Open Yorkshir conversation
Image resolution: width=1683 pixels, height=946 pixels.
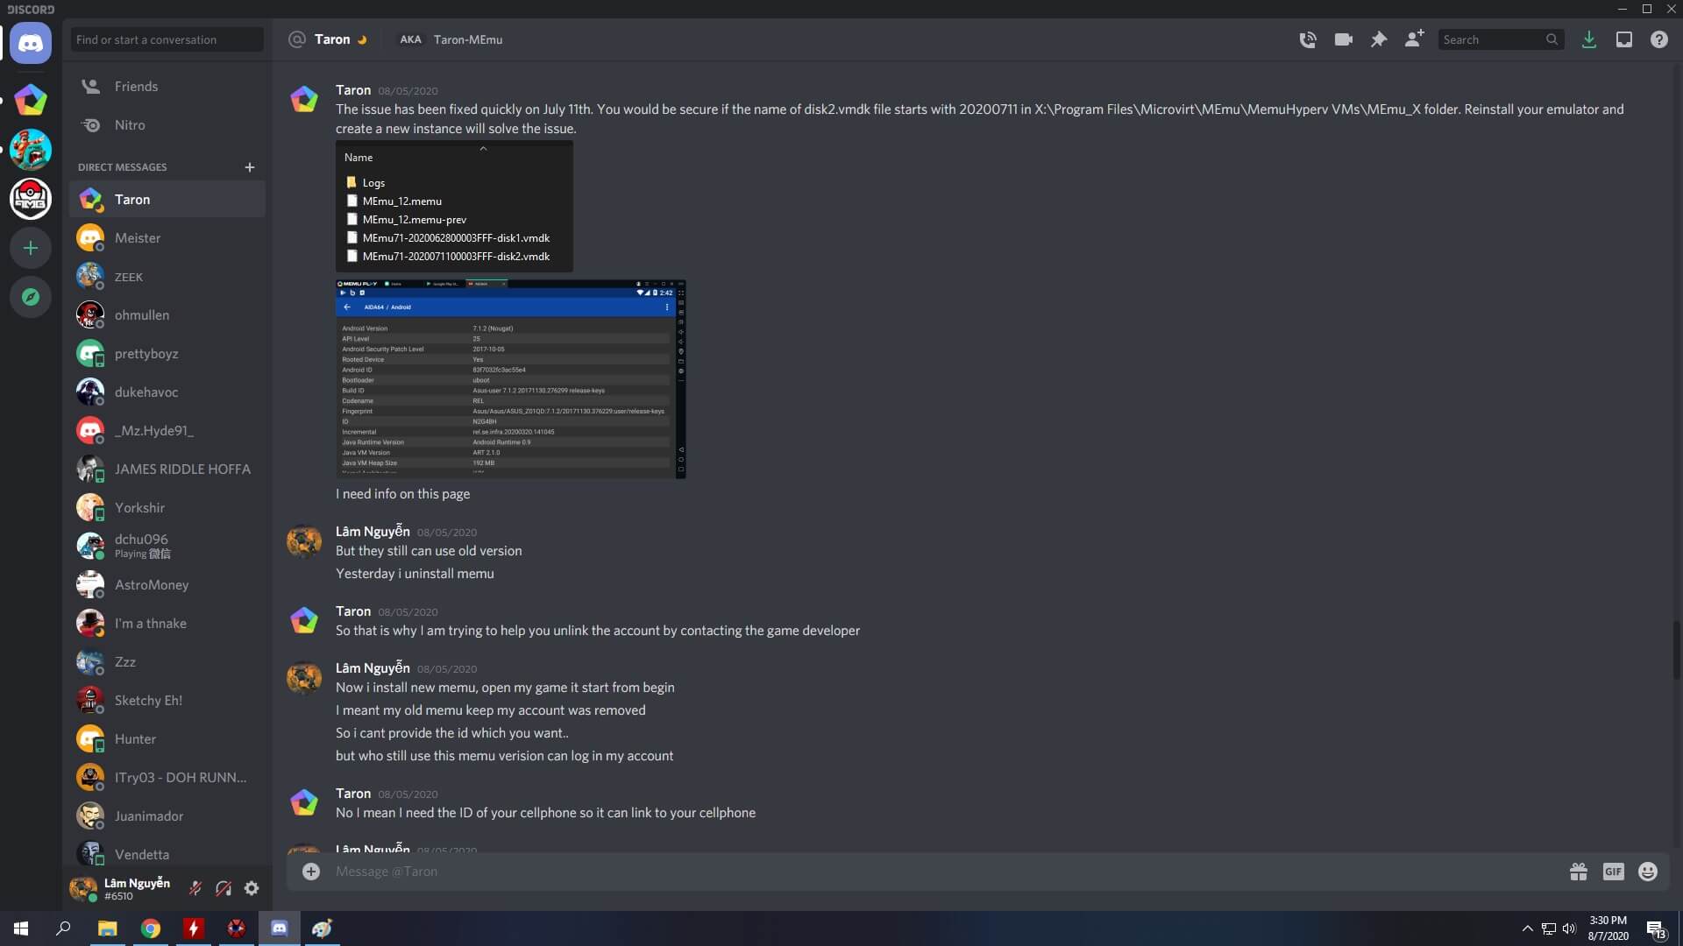pyautogui.click(x=167, y=508)
